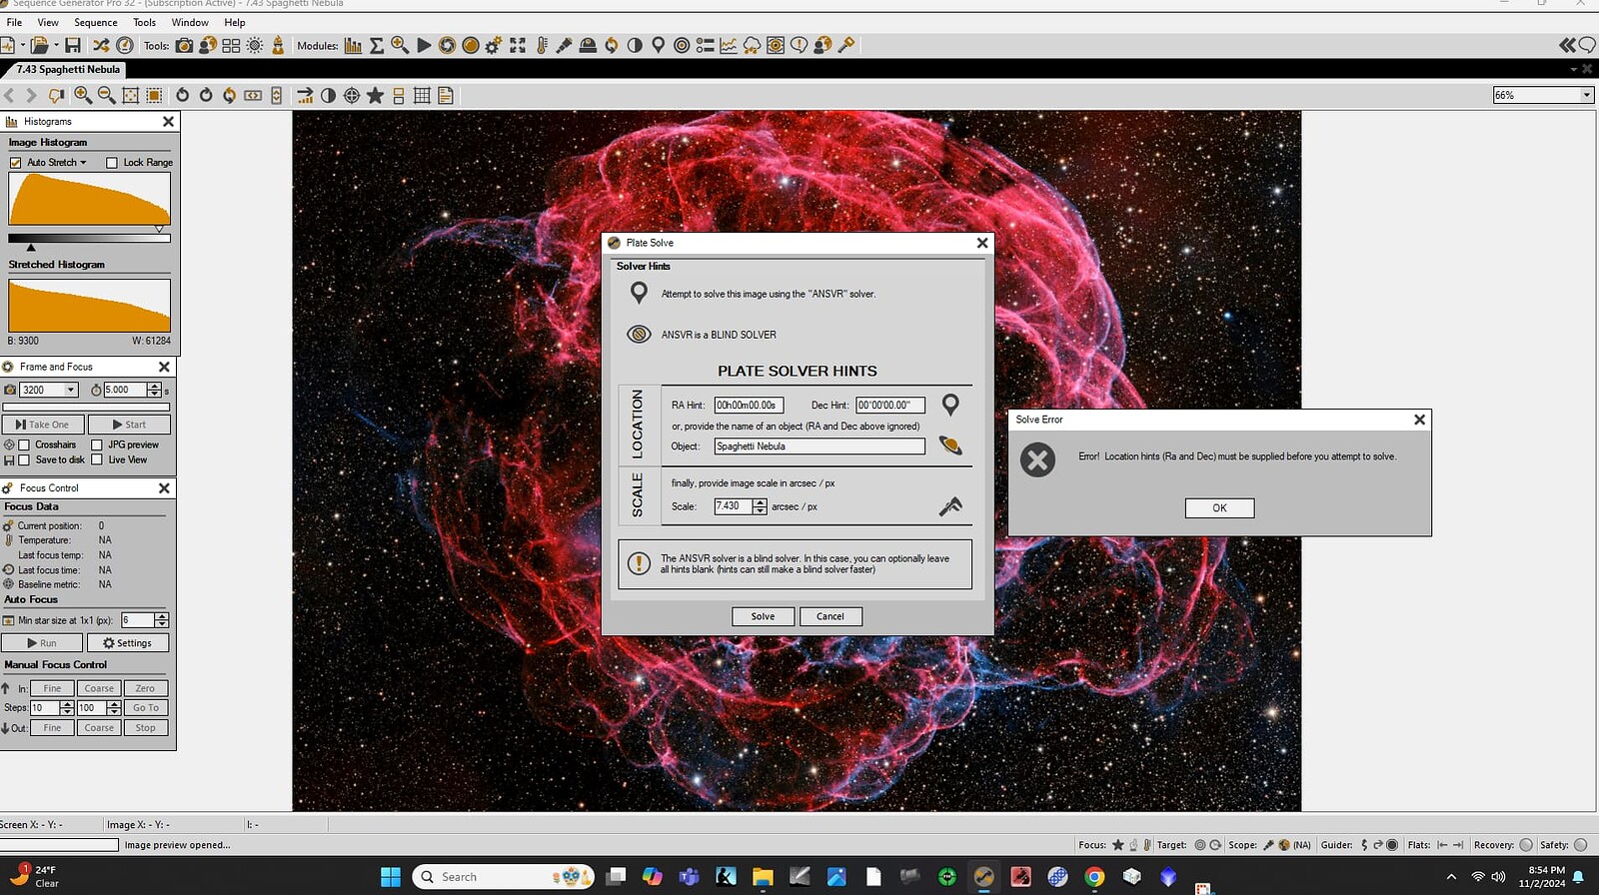Click the rotate counterclockwise icon
The height and width of the screenshot is (895, 1599).
[183, 95]
